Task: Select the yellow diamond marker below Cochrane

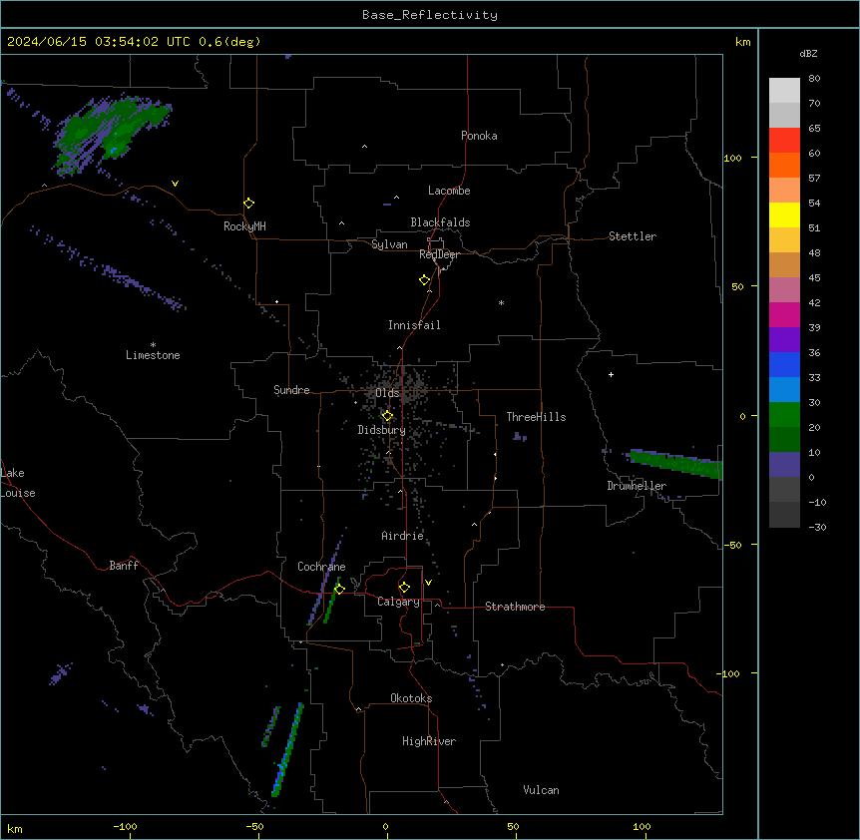Action: [x=339, y=590]
